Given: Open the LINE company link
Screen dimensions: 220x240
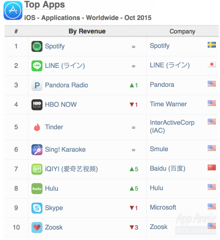Looking at the screenshot, I should click(170, 65).
